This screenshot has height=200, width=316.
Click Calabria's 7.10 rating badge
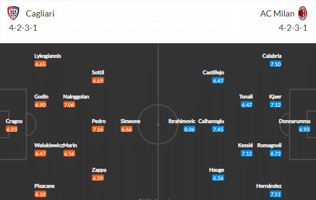point(275,64)
